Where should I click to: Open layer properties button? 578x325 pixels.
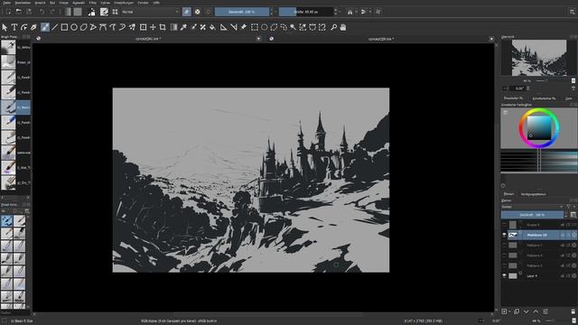pyautogui.click(x=545, y=311)
